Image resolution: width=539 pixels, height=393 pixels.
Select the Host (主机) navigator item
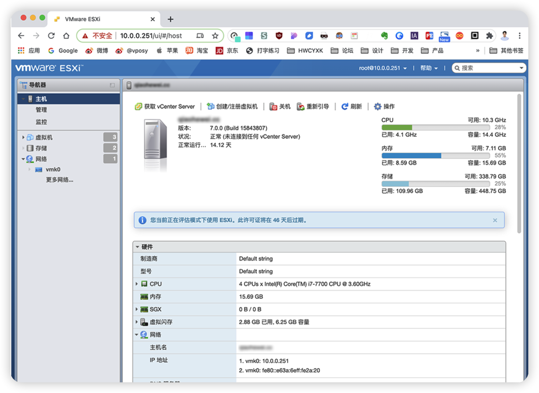pyautogui.click(x=69, y=99)
